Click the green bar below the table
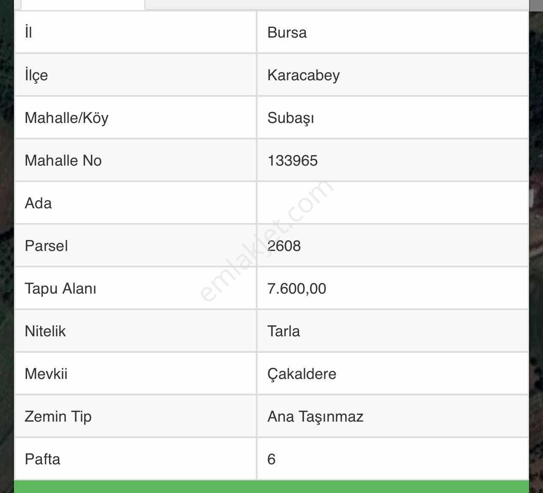The width and height of the screenshot is (543, 493). point(271,487)
